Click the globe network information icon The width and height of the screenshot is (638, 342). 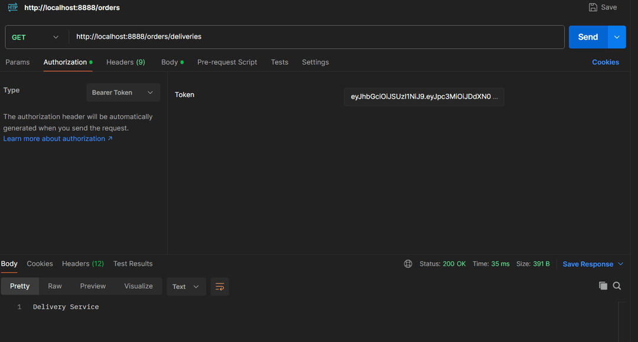point(408,264)
